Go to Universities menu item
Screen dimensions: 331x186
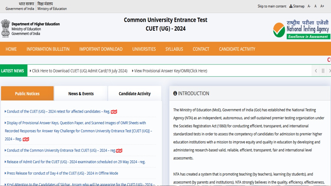144,49
